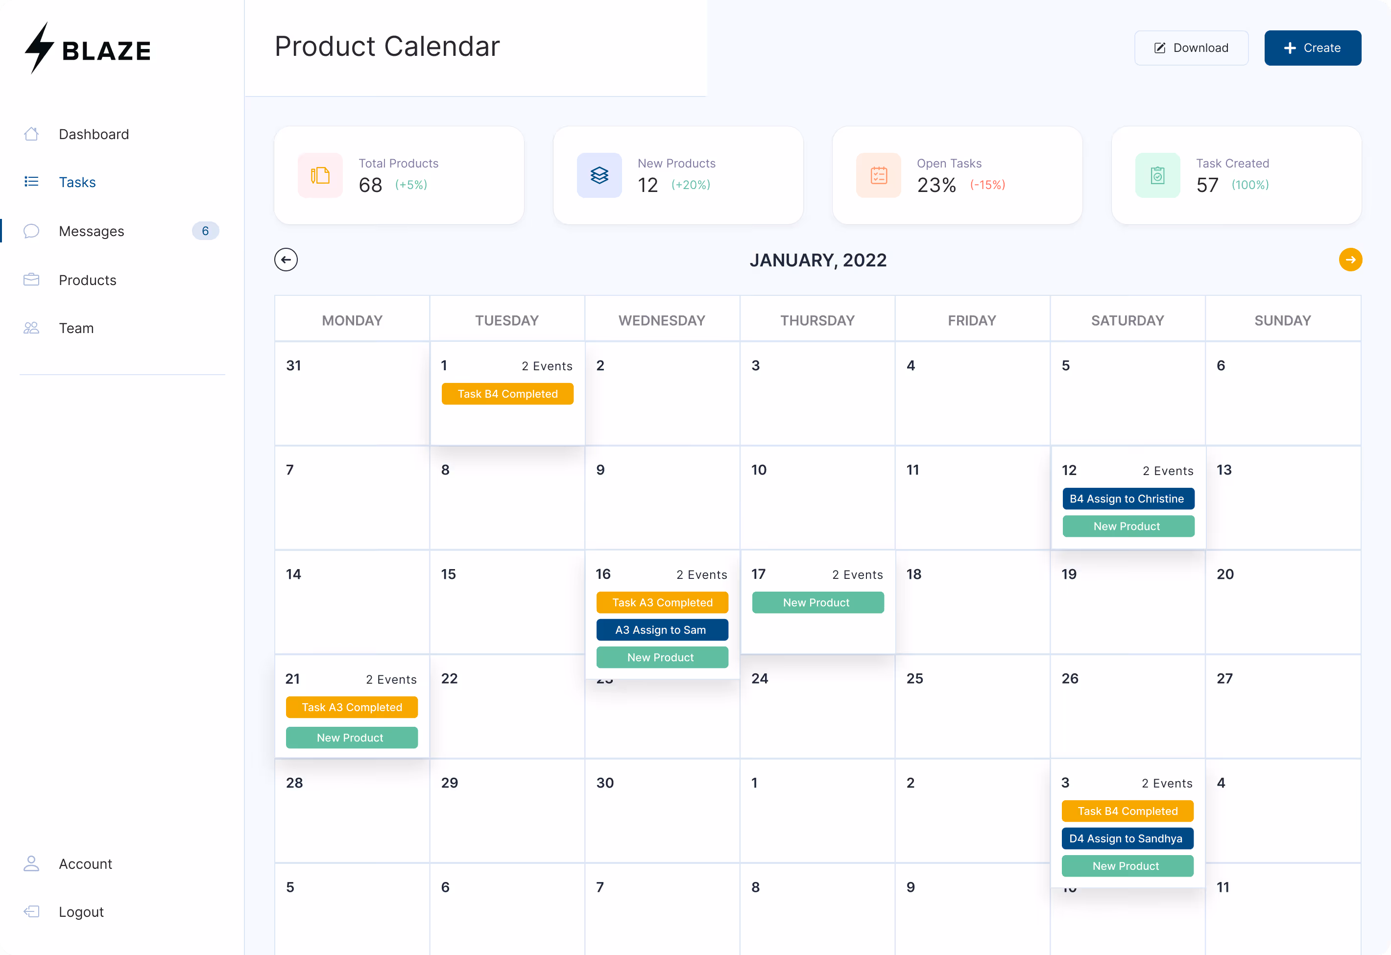Click Task B4 Completed event on January 1
The width and height of the screenshot is (1391, 955).
coord(507,393)
